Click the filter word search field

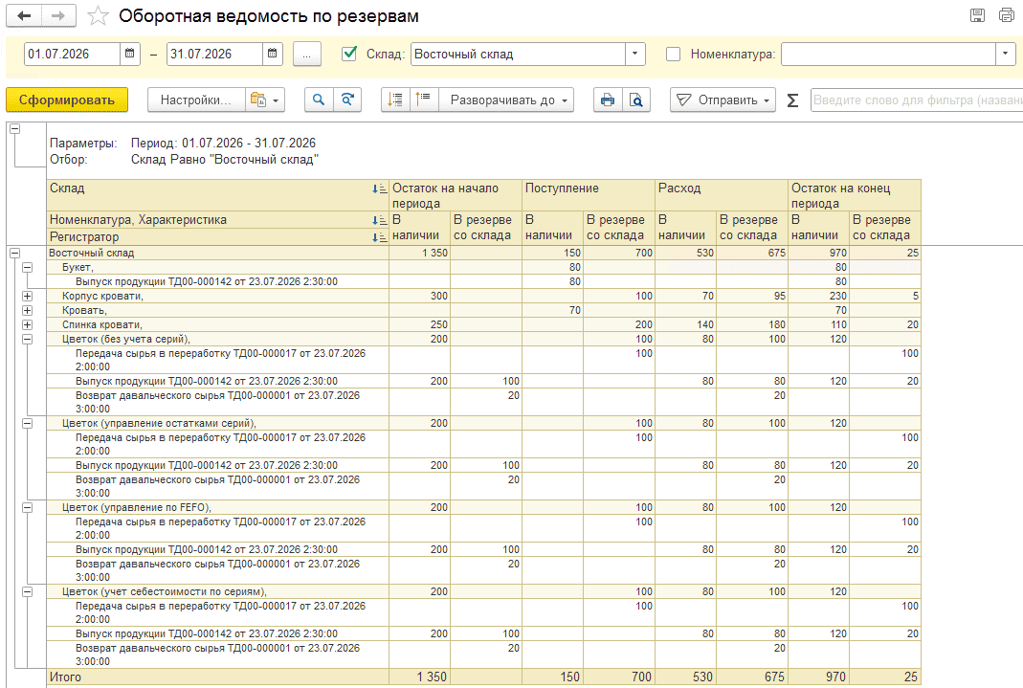click(x=917, y=100)
